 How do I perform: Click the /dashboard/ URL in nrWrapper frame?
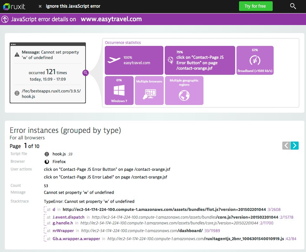(142, 231)
